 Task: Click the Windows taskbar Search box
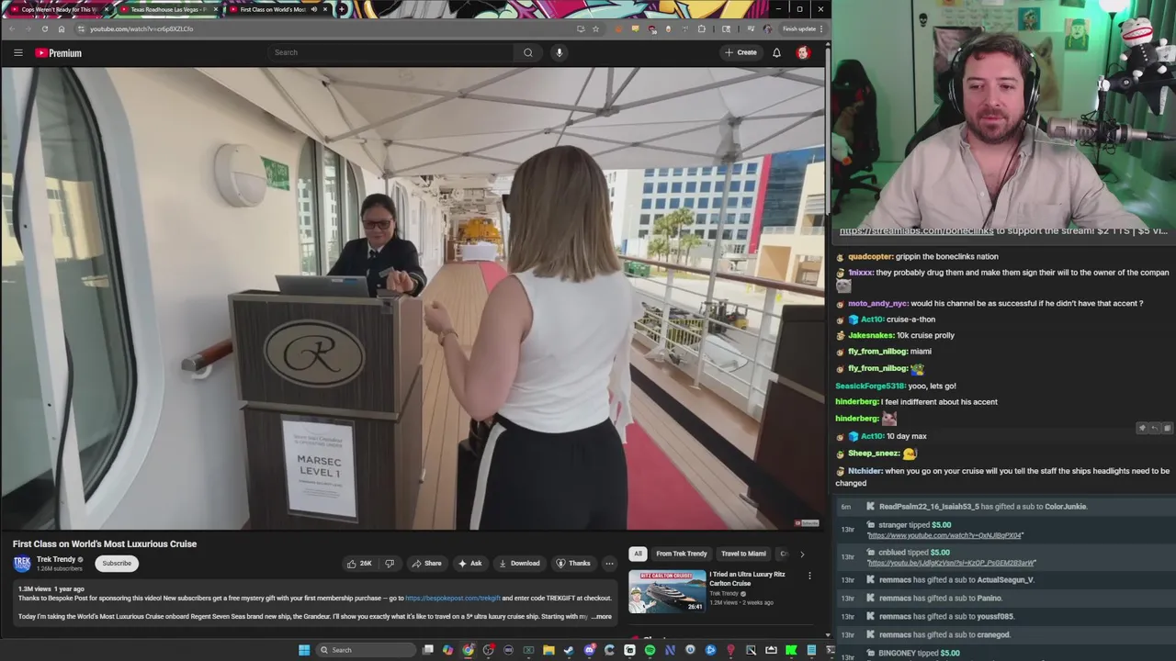point(366,650)
